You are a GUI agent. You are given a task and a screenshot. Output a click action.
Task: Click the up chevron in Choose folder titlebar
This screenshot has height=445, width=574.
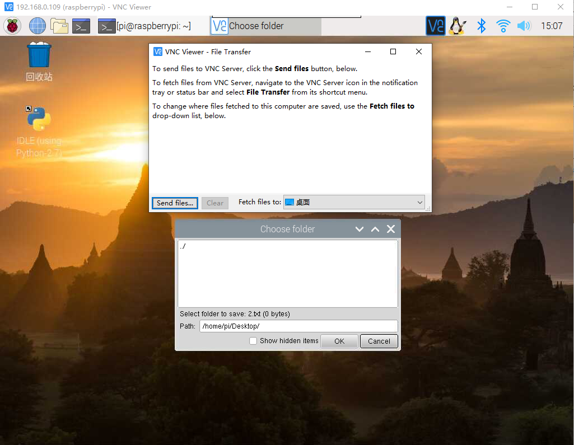pyautogui.click(x=375, y=229)
